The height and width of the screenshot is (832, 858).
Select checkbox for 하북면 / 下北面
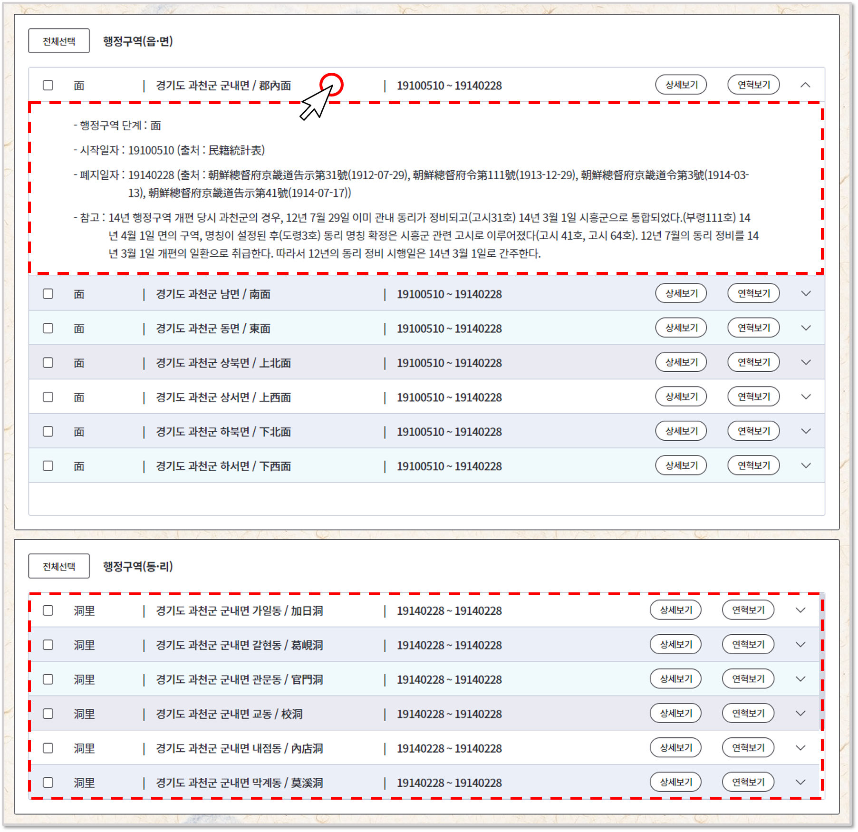point(48,431)
